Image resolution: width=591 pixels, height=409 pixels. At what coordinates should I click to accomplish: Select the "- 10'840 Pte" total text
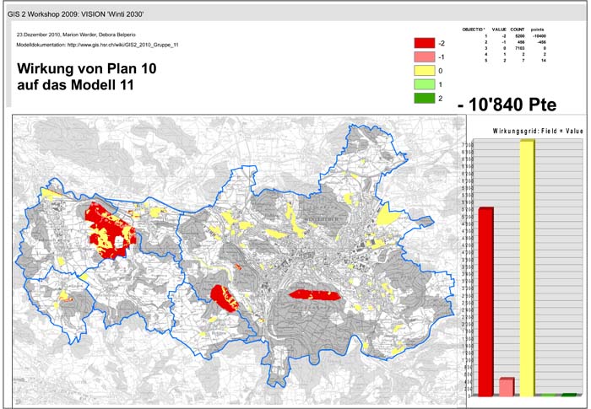506,105
